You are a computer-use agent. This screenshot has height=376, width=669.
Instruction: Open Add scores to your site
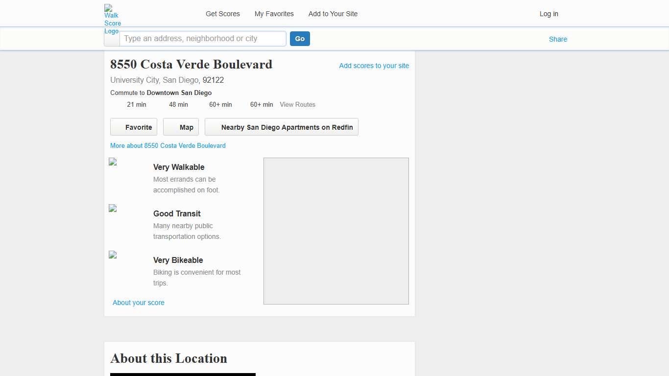point(374,66)
